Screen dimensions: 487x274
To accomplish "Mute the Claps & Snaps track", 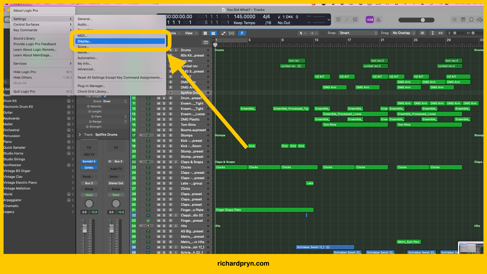I will (x=158, y=162).
